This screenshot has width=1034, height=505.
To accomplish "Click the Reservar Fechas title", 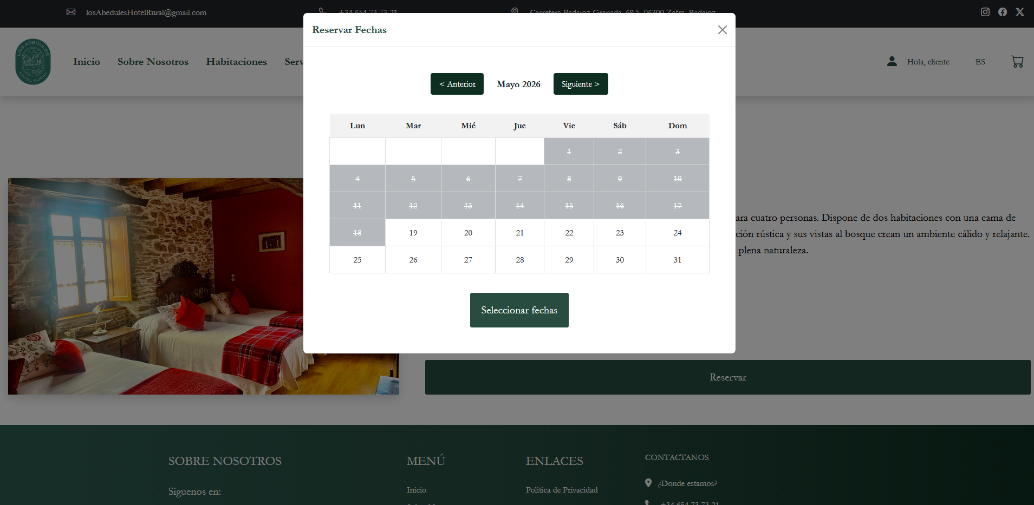I will point(349,30).
